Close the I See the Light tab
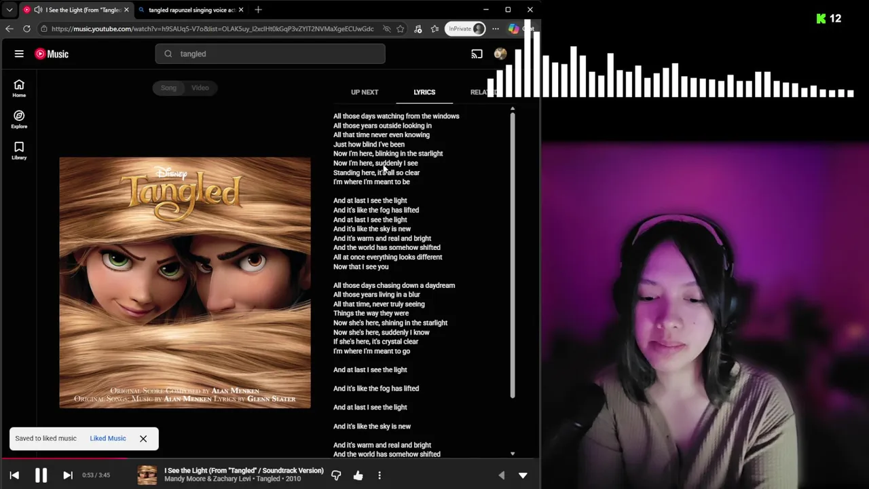 (126, 10)
